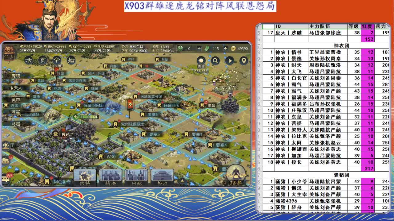This screenshot has width=394, height=221.
Task: Open 势力 faction menu tile
Action: pyautogui.click(x=162, y=177)
